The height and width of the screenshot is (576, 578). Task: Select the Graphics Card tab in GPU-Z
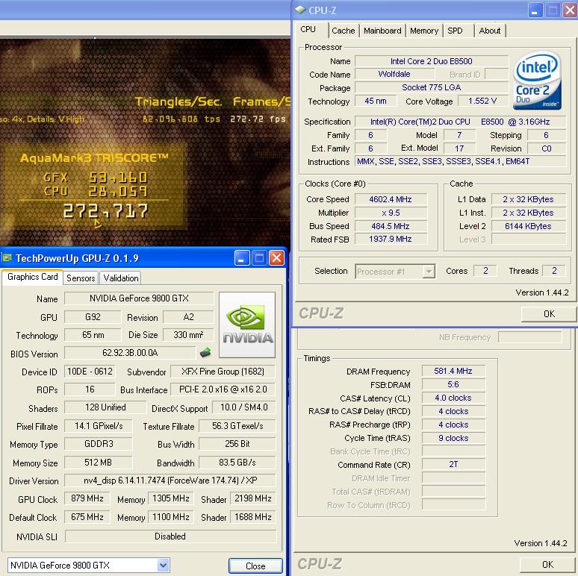click(x=32, y=277)
